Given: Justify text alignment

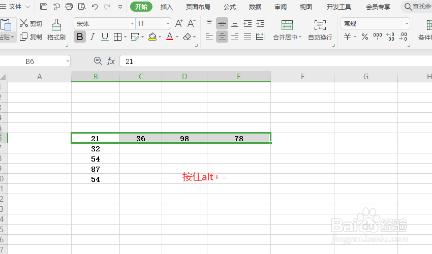Looking at the screenshot, I should point(248,37).
